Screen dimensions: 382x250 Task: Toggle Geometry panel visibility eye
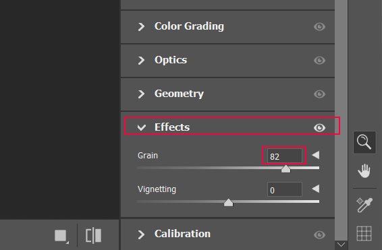[x=319, y=94]
